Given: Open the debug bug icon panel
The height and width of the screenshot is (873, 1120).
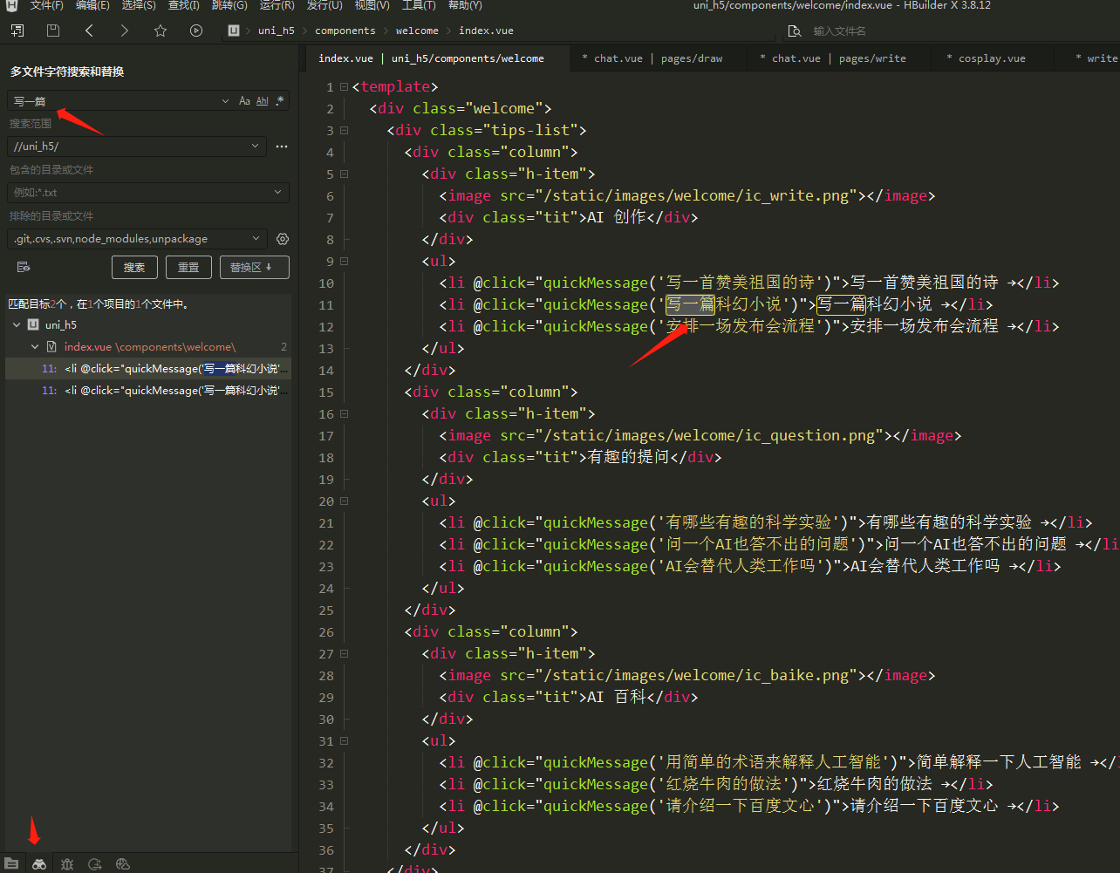Looking at the screenshot, I should click(67, 863).
